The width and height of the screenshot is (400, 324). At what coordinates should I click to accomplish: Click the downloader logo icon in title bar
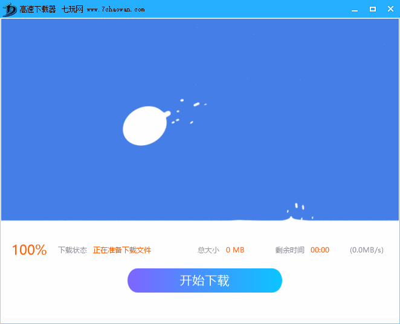point(10,9)
